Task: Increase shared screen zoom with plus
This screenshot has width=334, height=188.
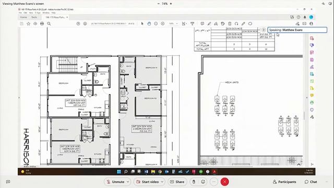Action: [171, 4]
